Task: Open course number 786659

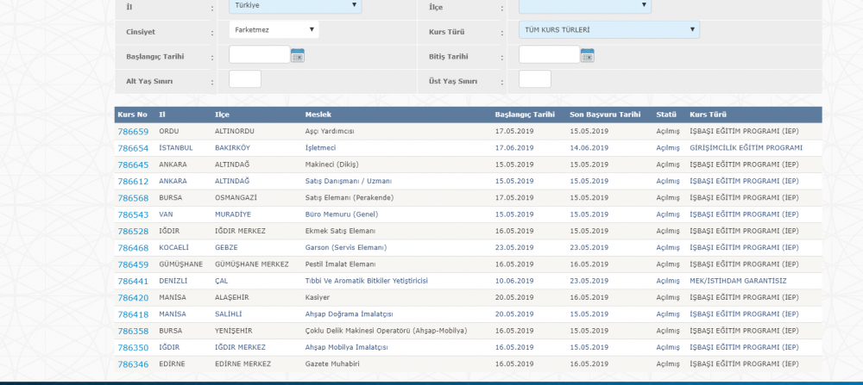Action: pos(133,132)
